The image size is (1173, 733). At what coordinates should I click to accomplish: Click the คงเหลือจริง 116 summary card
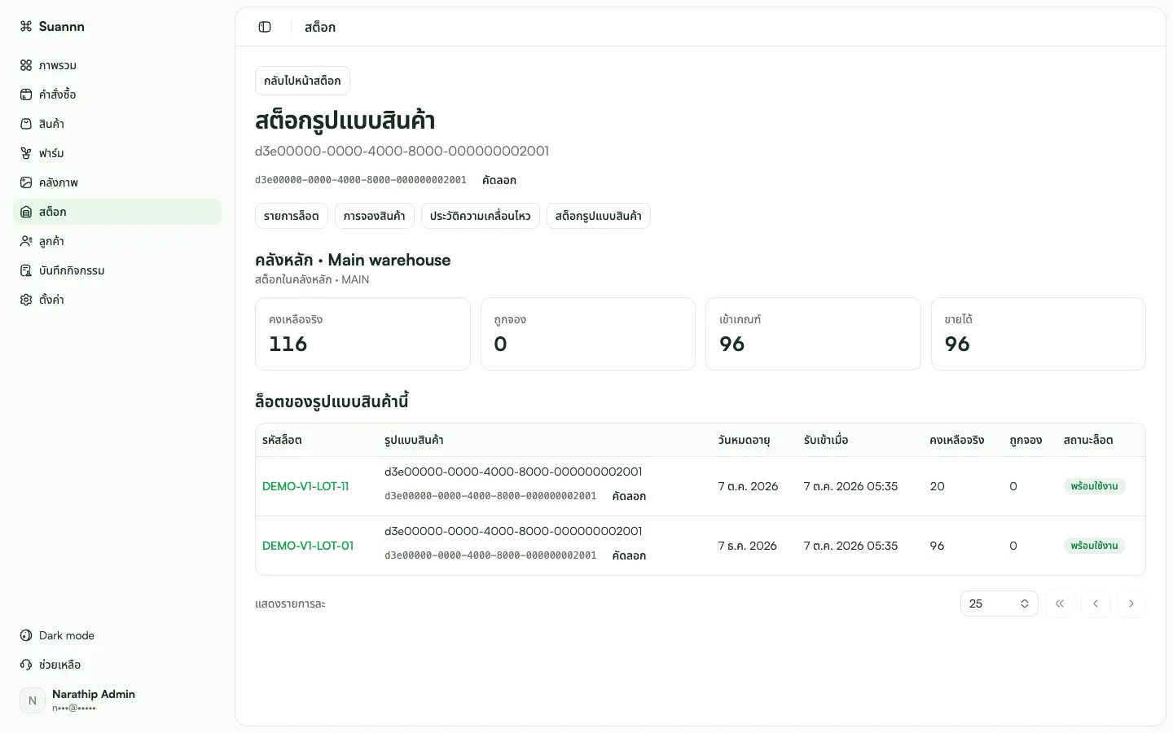tap(362, 334)
